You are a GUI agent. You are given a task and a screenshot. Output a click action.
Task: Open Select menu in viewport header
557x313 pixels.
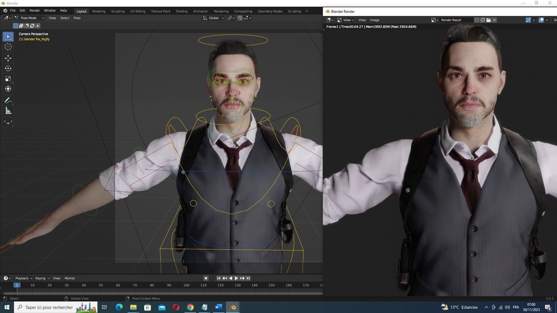point(65,18)
